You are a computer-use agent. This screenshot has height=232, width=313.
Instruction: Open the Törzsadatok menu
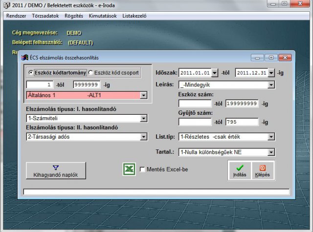[45, 16]
